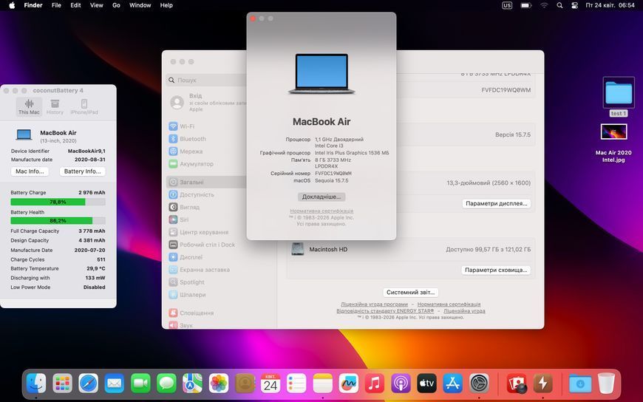The height and width of the screenshot is (402, 643).
Task: Open Mail app in the Dock
Action: [115, 384]
